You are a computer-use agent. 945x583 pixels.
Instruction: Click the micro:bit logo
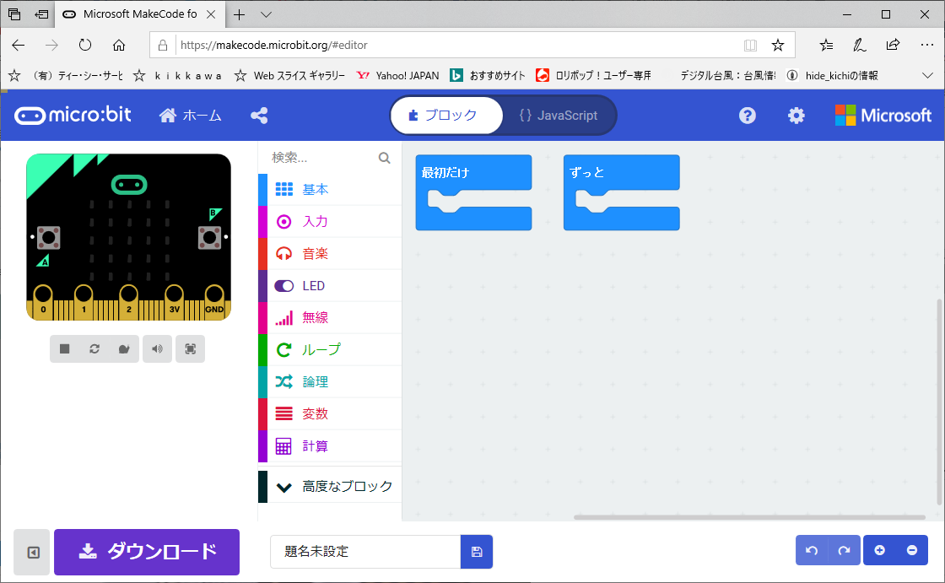point(73,115)
